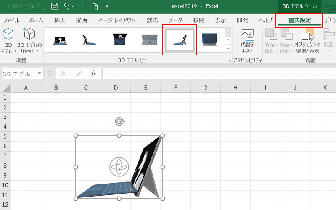
Task: Open the ファイル tab
Action: point(11,20)
